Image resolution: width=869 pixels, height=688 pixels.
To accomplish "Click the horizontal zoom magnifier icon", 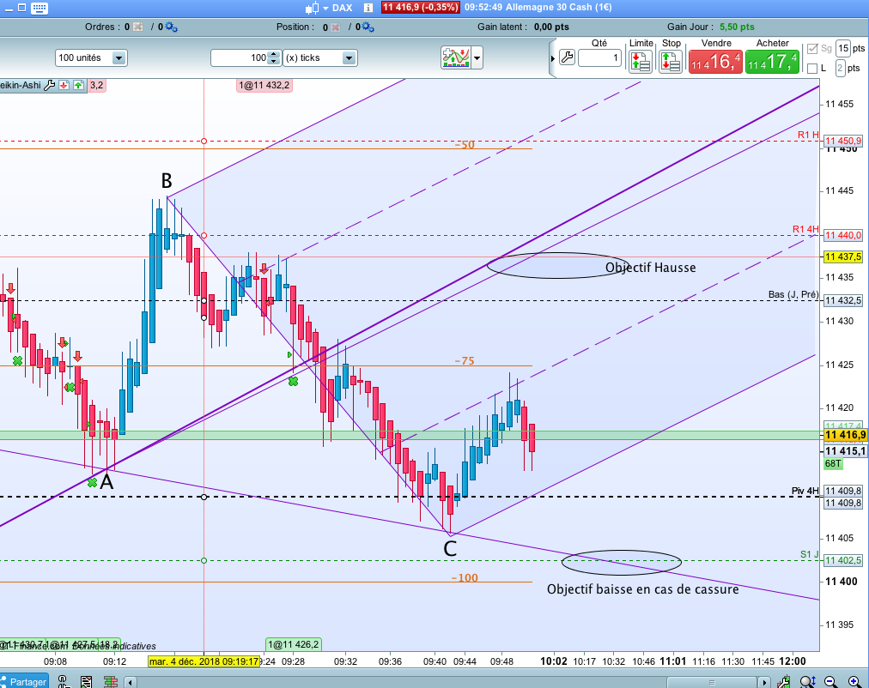I will tap(807, 682).
